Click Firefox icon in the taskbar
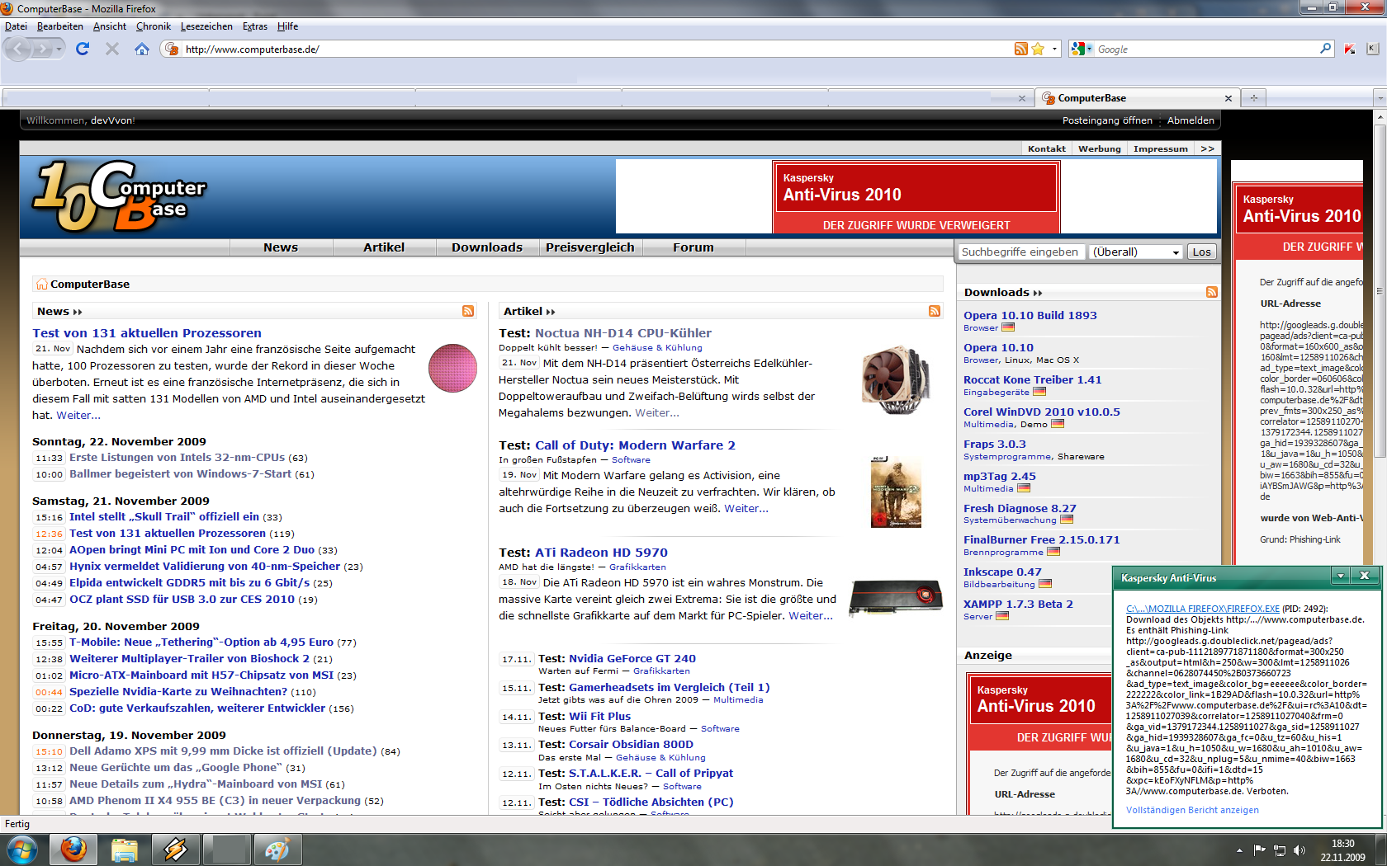This screenshot has height=866, width=1387. 73,850
